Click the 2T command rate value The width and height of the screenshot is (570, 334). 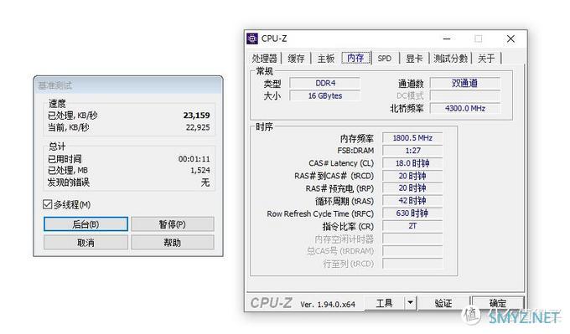pos(412,226)
